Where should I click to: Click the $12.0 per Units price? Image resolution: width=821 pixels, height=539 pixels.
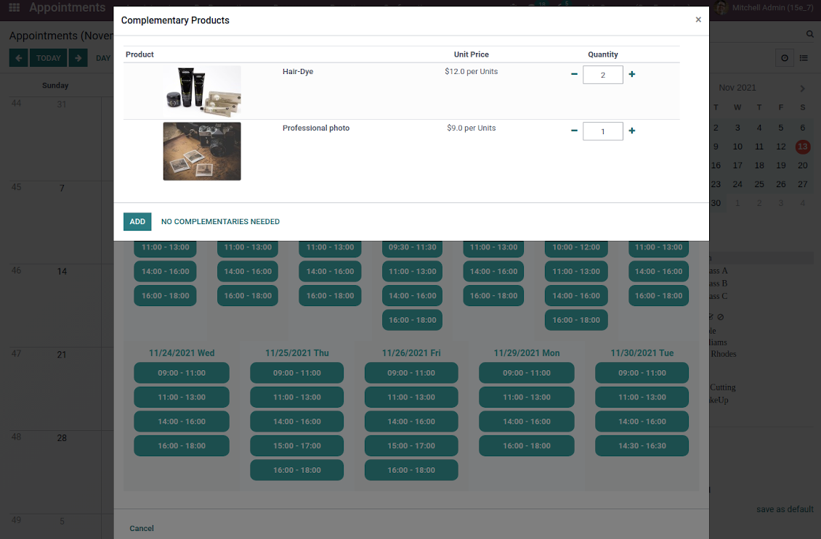point(472,72)
